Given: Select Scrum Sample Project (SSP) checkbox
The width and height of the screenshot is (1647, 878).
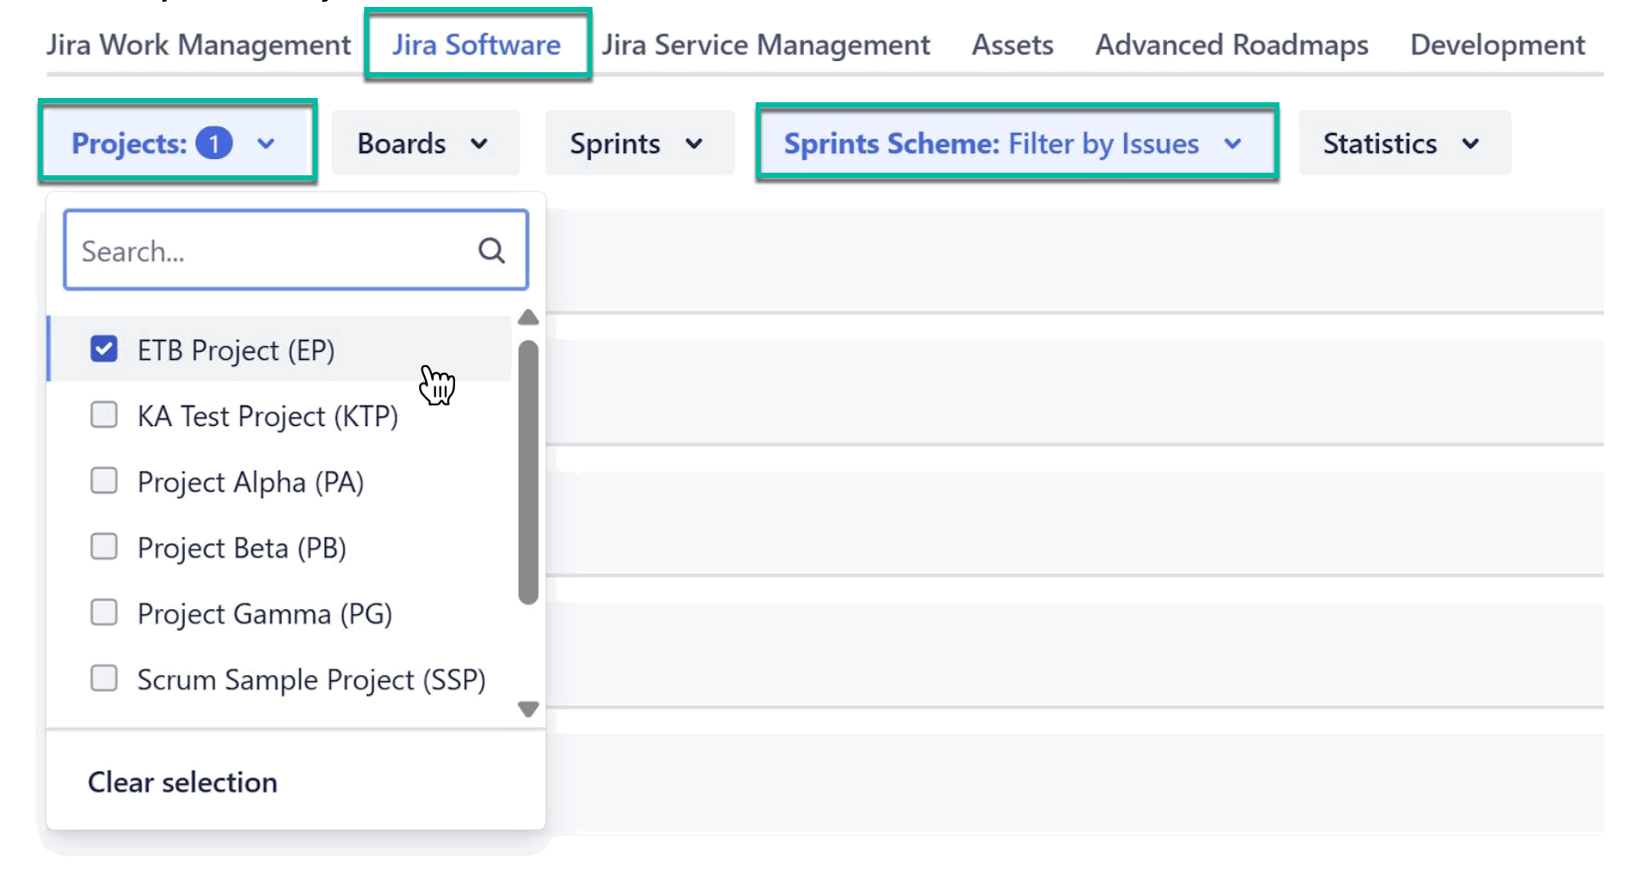Looking at the screenshot, I should pos(104,678).
